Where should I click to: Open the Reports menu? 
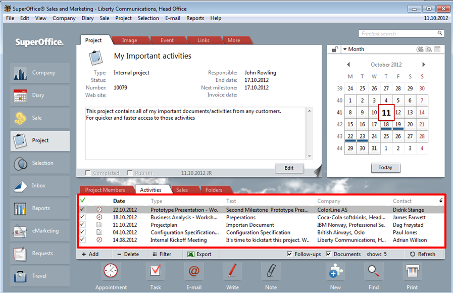click(x=195, y=18)
